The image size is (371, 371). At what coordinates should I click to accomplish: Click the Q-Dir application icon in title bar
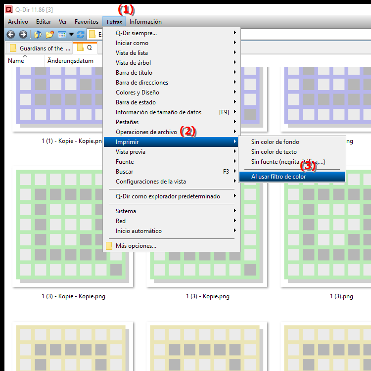click(9, 10)
